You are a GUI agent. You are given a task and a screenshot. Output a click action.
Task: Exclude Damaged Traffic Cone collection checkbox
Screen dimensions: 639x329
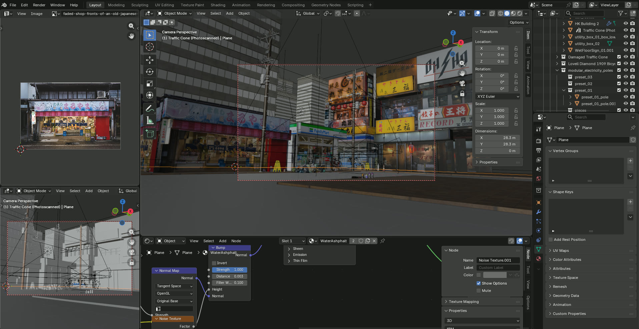click(619, 57)
